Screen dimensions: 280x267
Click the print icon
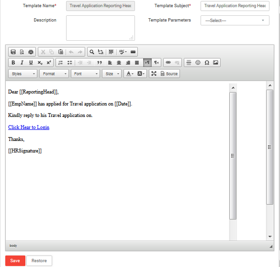pyautogui.click(x=31, y=52)
